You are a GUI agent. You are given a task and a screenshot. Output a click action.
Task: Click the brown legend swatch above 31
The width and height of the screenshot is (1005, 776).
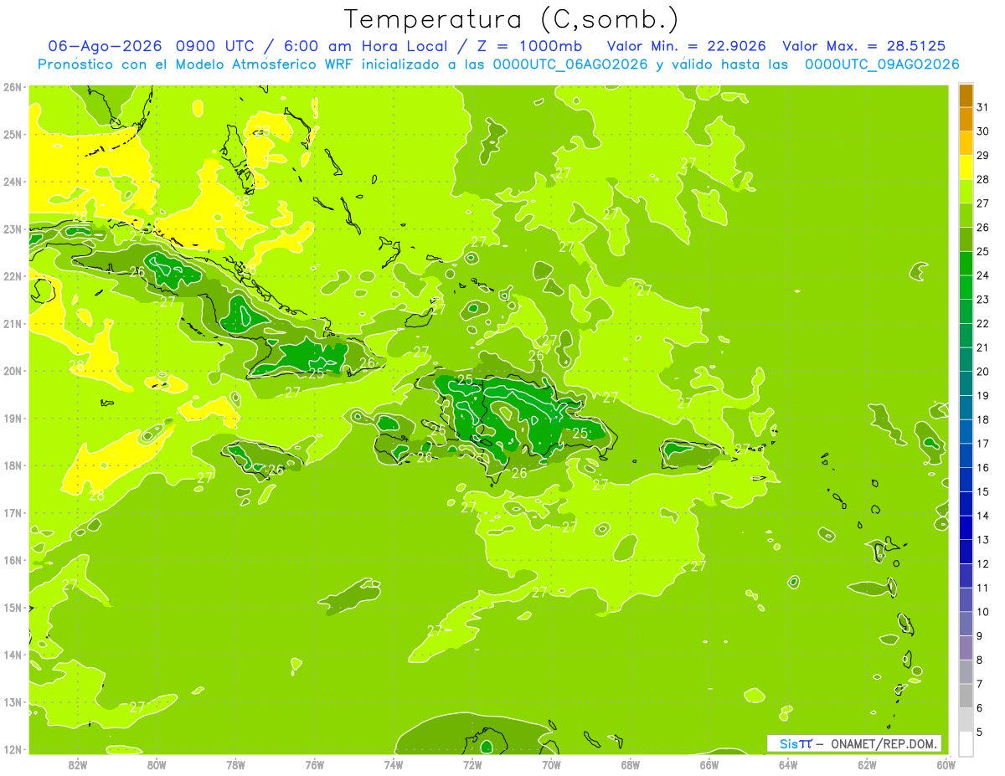[966, 96]
